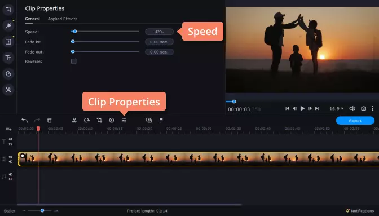Play the preview video
The height and width of the screenshot is (216, 379).
(x=302, y=108)
